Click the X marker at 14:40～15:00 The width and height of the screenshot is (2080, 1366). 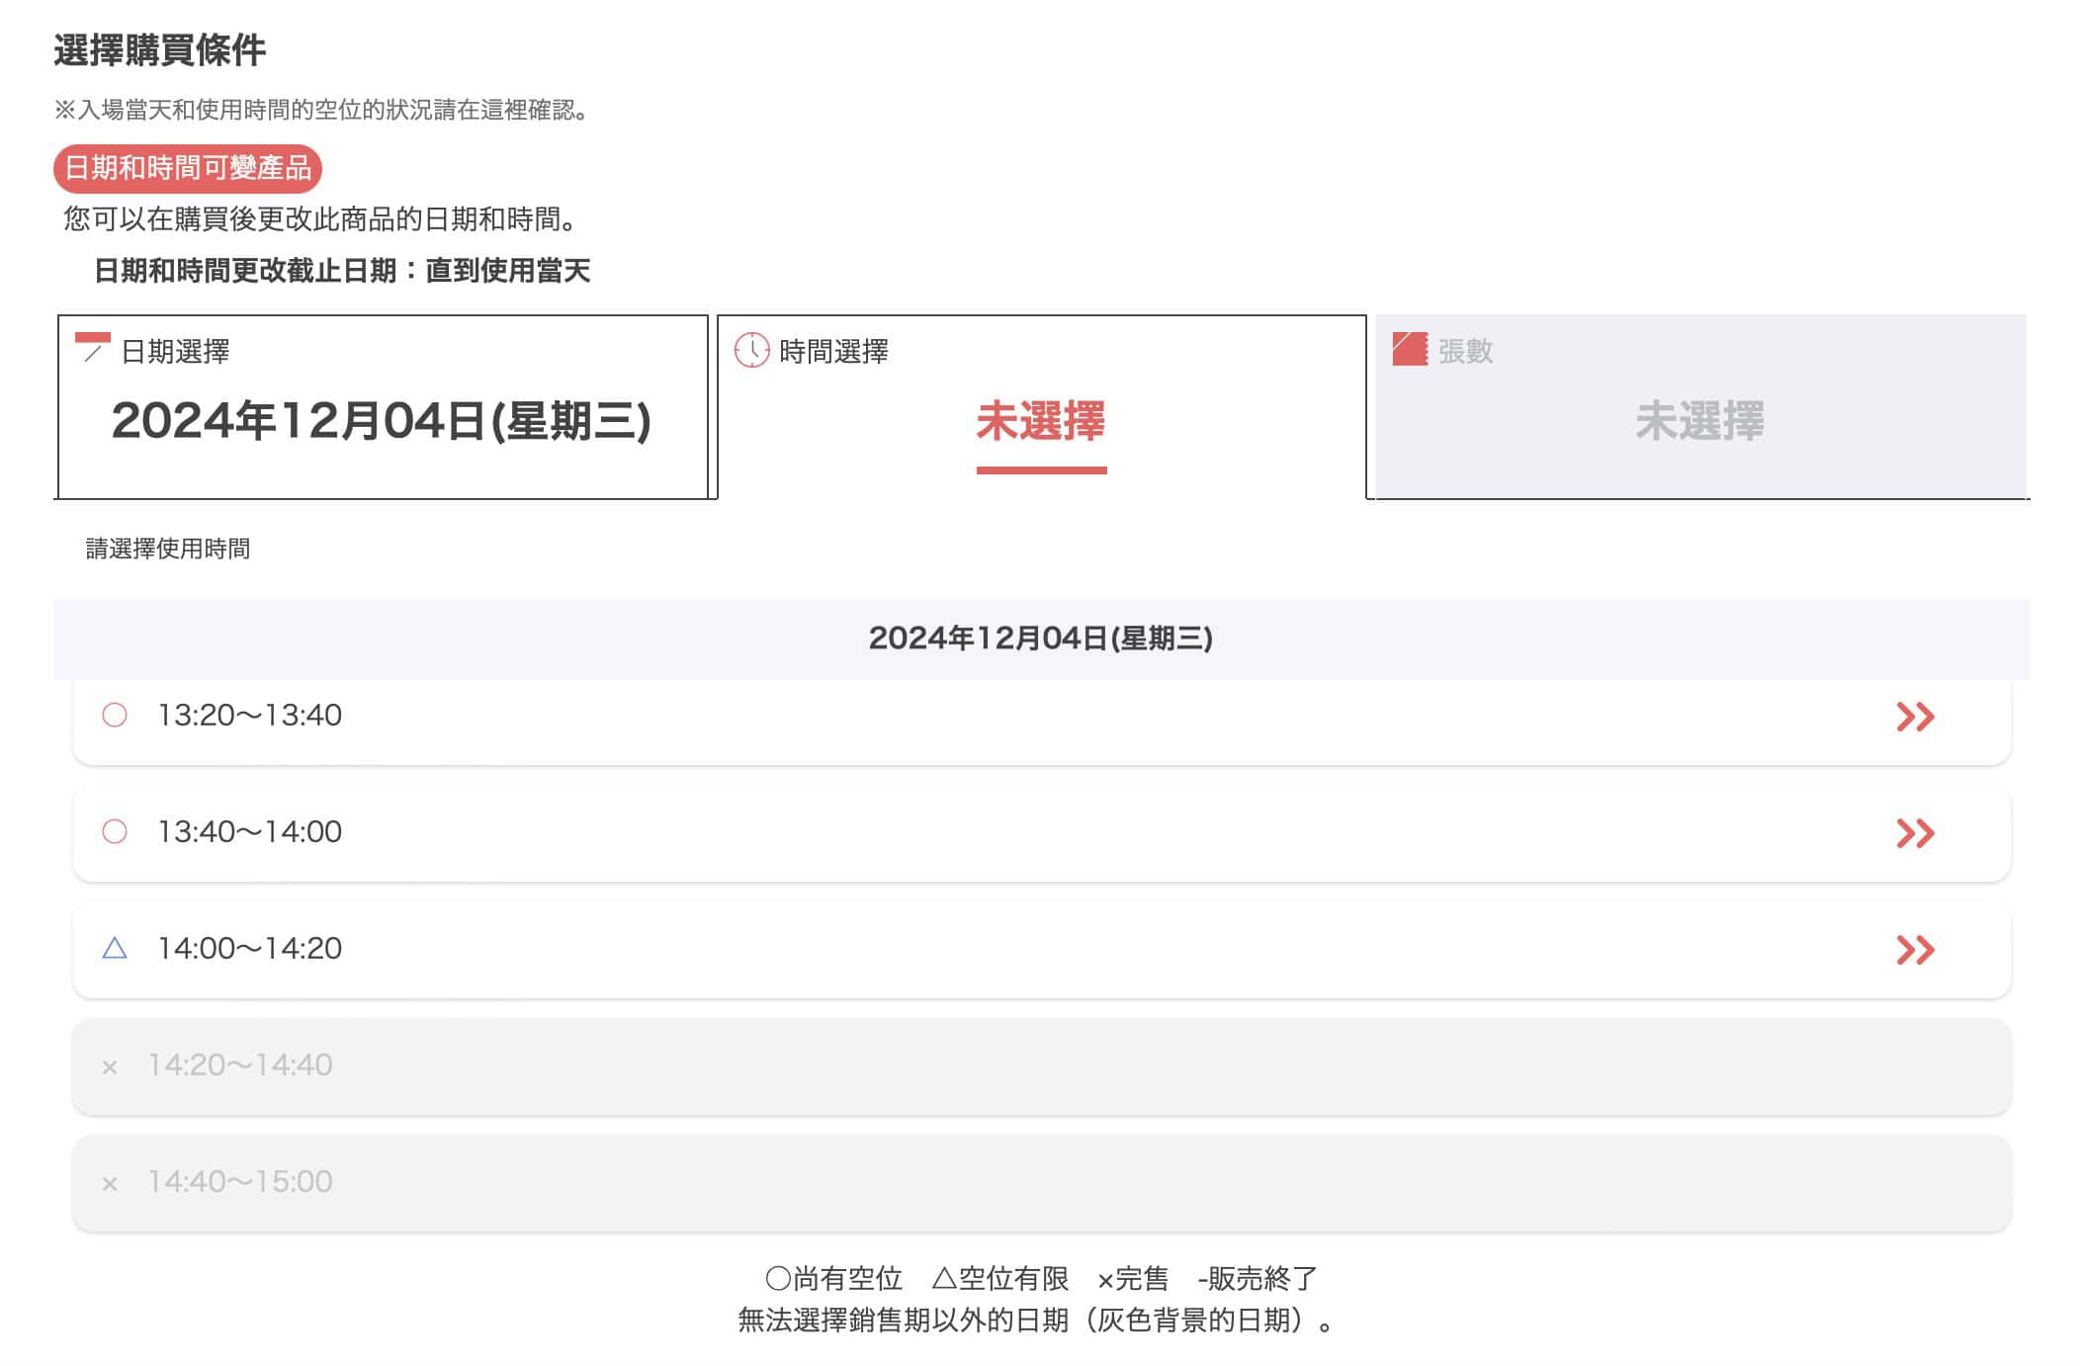pyautogui.click(x=110, y=1183)
